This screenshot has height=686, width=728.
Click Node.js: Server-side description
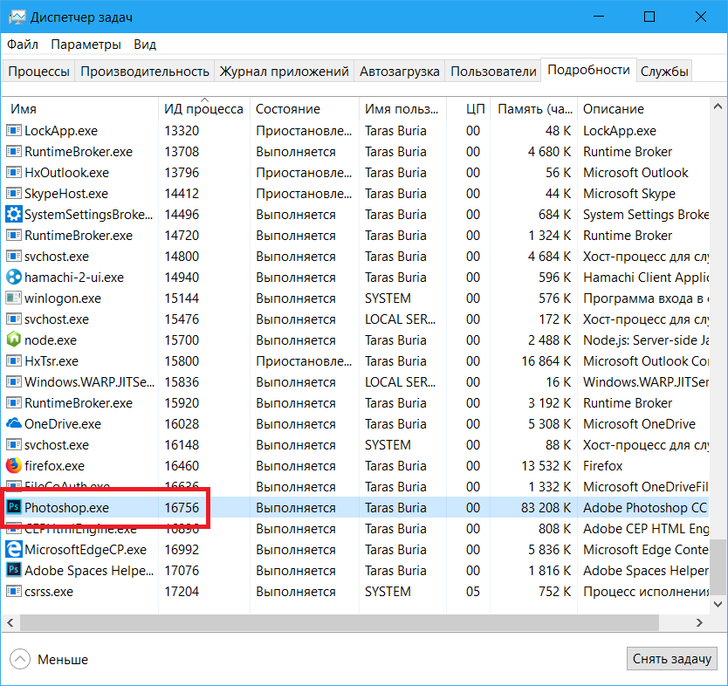coord(646,340)
